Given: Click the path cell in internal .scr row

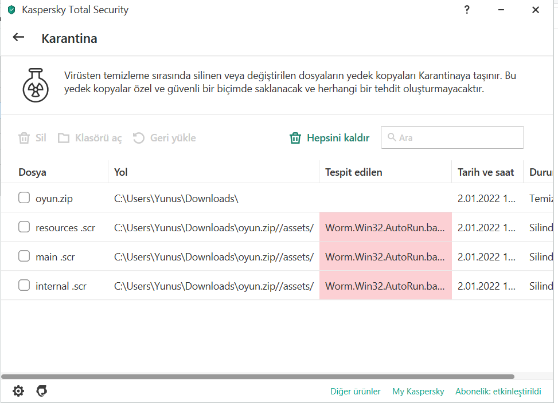Looking at the screenshot, I should click(214, 286).
